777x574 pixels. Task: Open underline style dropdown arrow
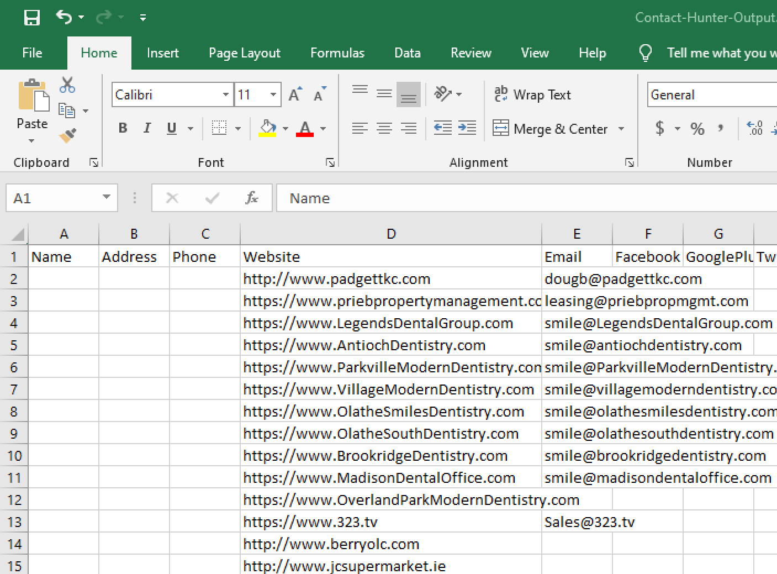tap(191, 129)
